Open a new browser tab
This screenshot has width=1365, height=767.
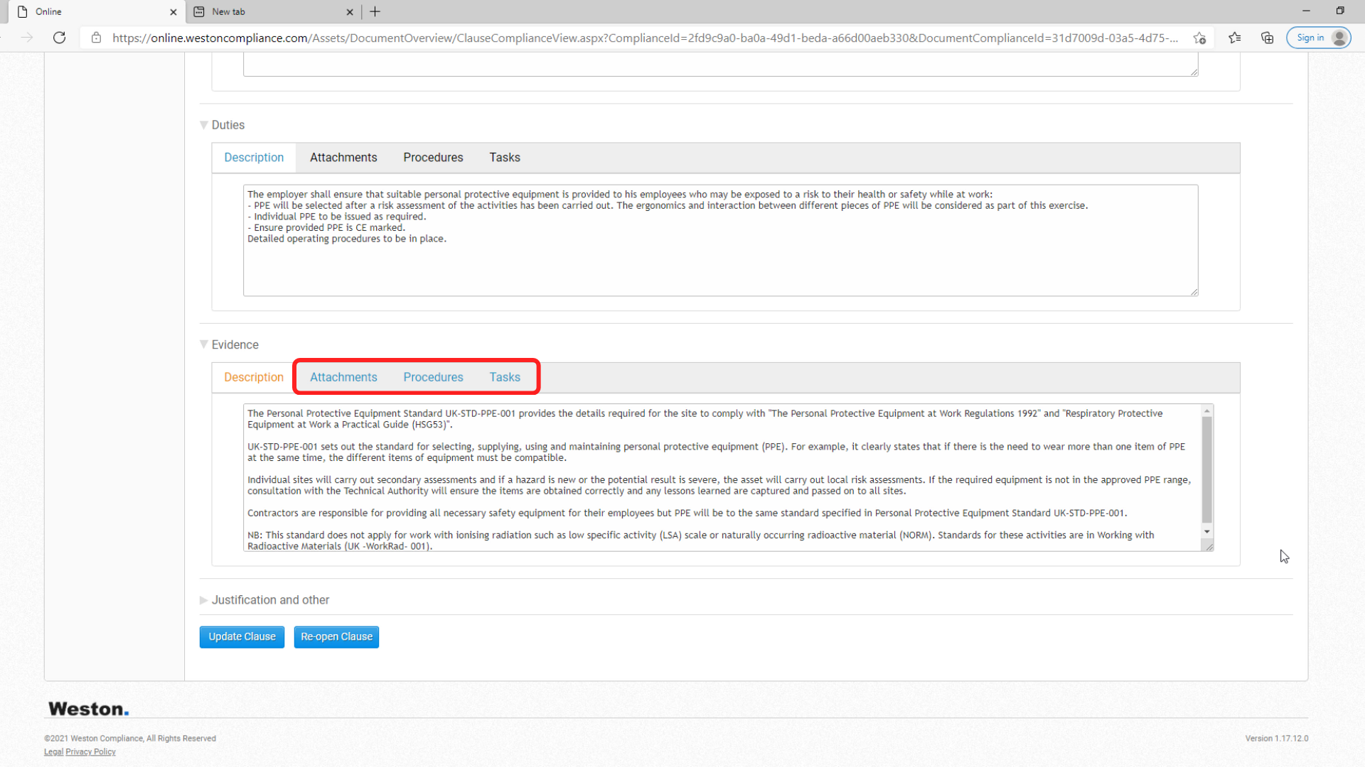[x=375, y=11]
